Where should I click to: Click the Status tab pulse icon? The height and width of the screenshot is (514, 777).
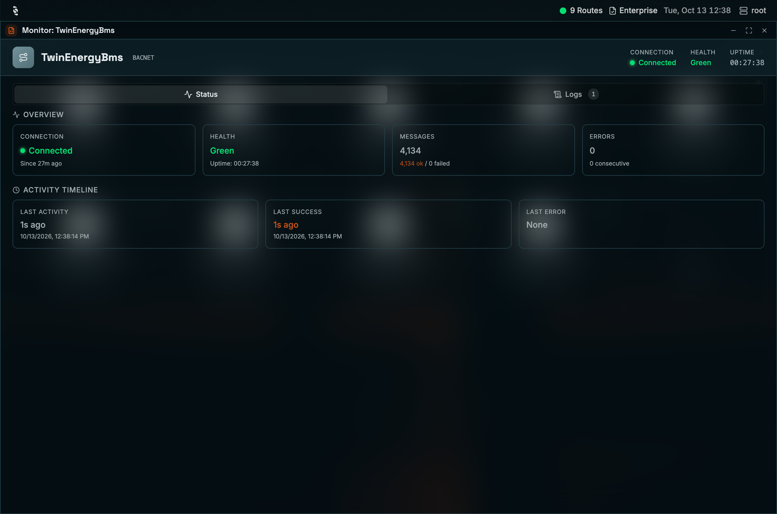[188, 94]
